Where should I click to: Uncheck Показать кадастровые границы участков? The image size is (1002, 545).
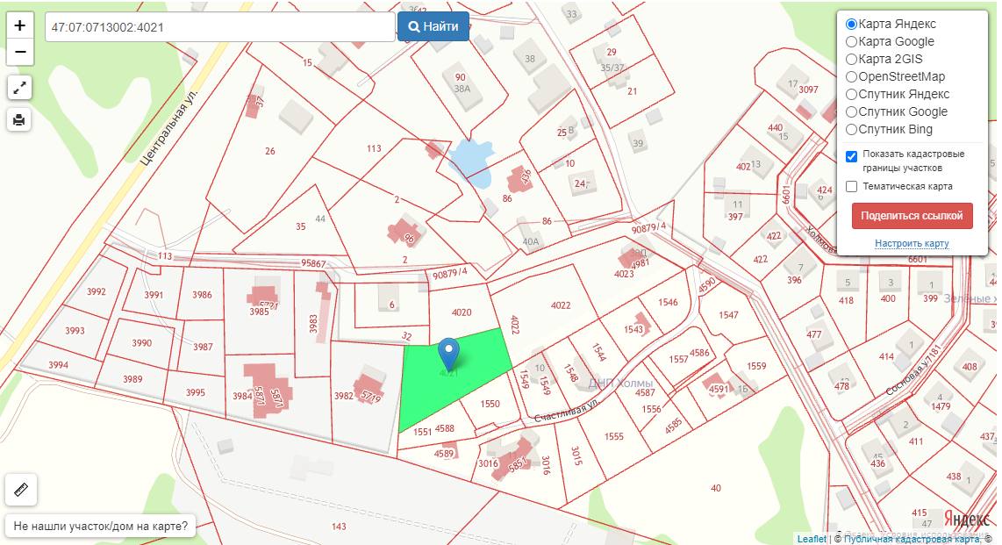(x=851, y=156)
